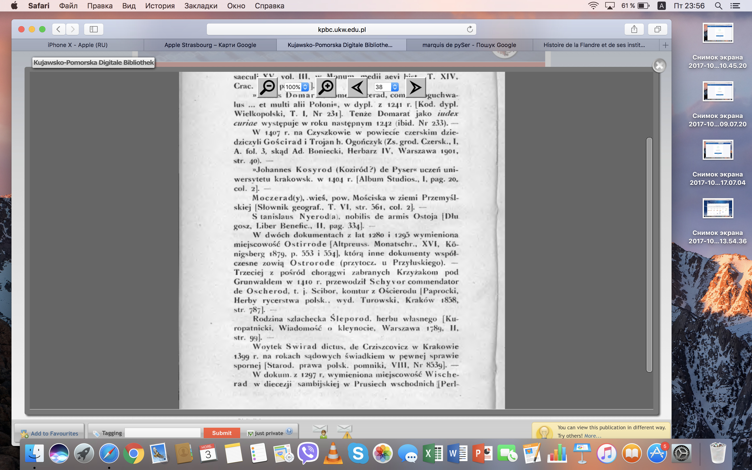The width and height of the screenshot is (752, 470).
Task: Switch to Apple Strasbourg maps tab
Action: point(210,45)
